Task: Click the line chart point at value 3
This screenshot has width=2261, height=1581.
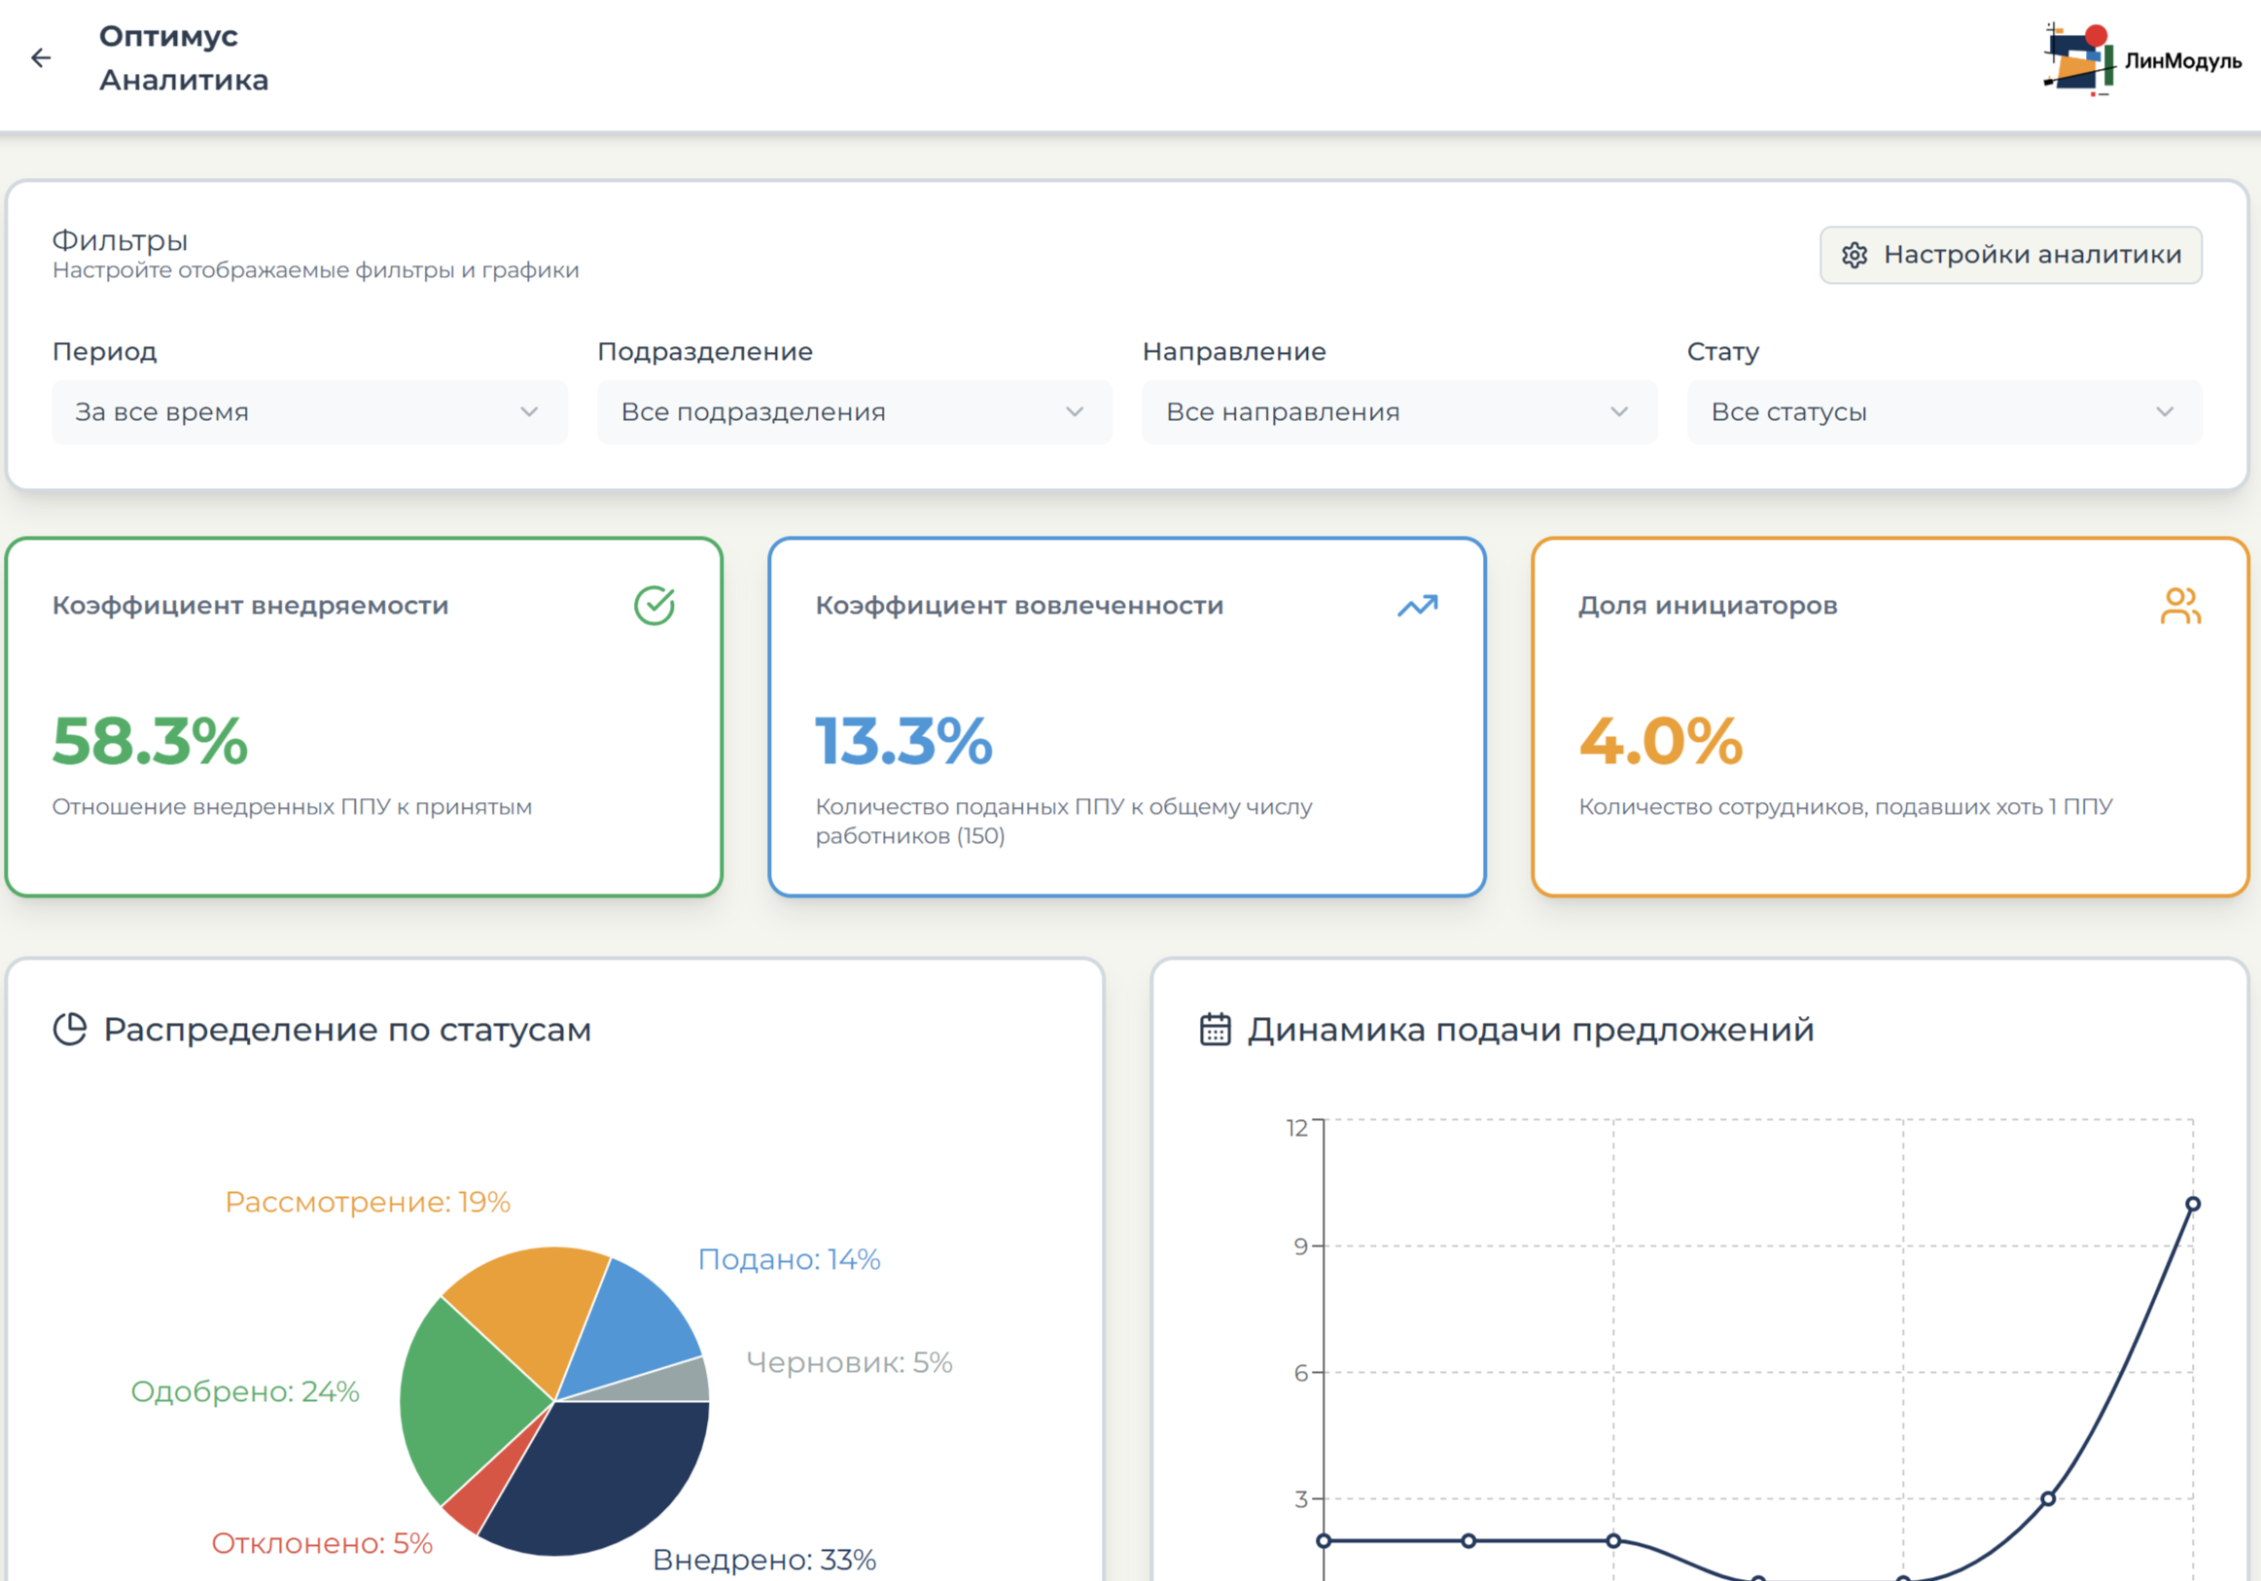Action: [x=2048, y=1498]
